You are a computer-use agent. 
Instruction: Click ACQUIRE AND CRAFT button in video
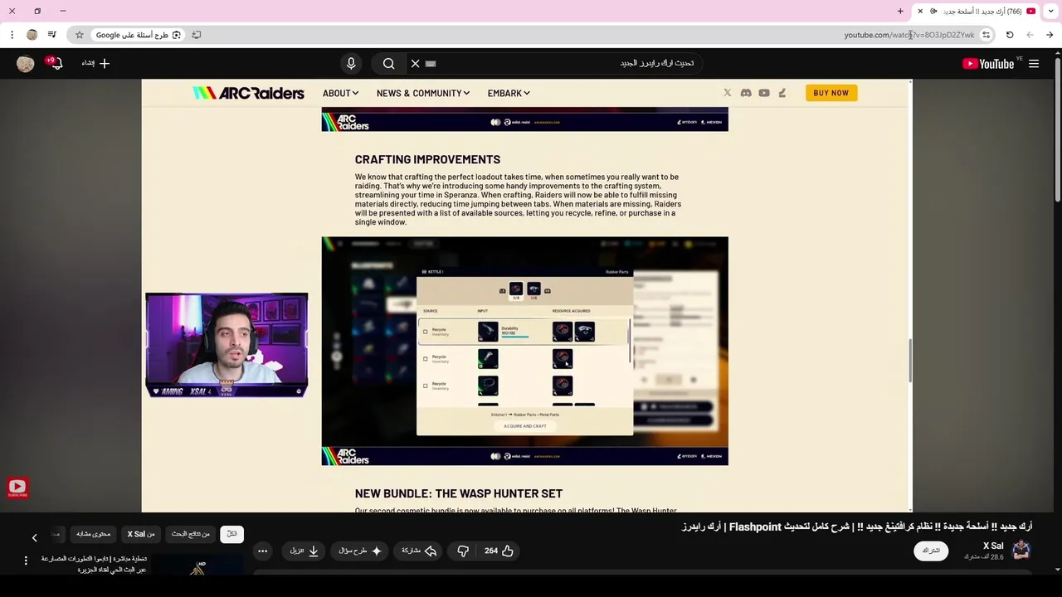525,426
